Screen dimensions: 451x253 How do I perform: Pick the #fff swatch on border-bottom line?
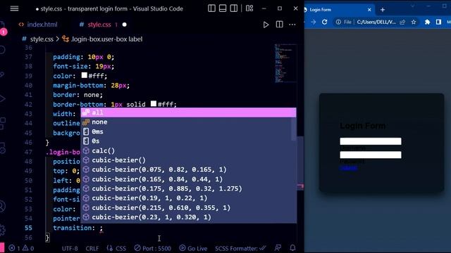click(x=154, y=103)
